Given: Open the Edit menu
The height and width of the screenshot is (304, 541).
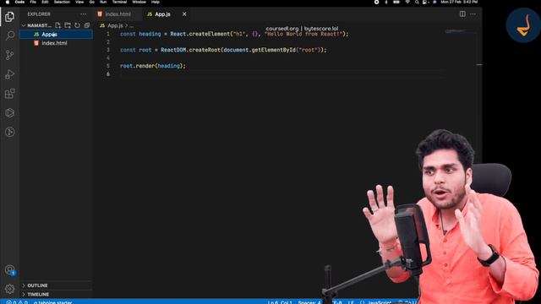Looking at the screenshot, I should pos(45,2).
